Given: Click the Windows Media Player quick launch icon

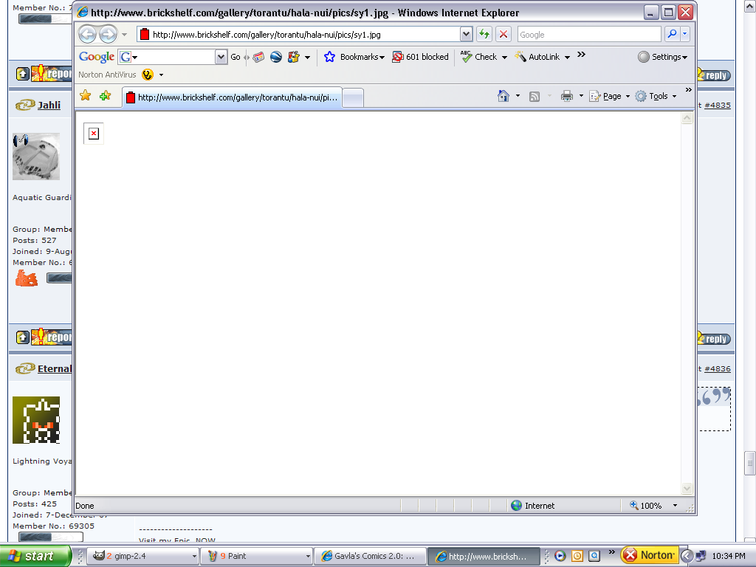Looking at the screenshot, I should [560, 556].
